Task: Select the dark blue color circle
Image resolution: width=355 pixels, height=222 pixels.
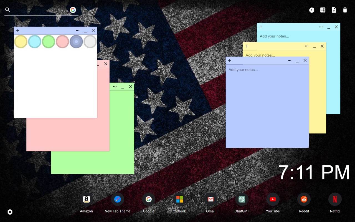Action: [76, 42]
